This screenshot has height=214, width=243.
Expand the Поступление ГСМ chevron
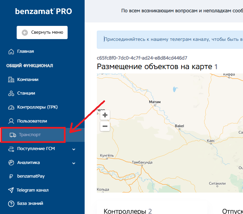[x=74, y=149]
